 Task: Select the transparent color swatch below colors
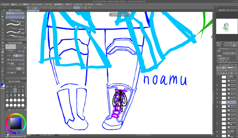point(2,88)
